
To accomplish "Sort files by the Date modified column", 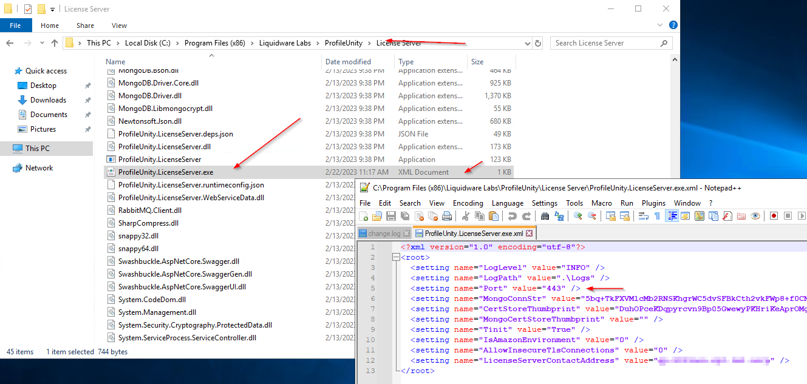I will pos(348,62).
